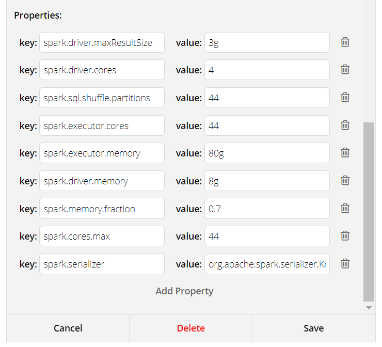Viewport: 382px width, 347px height.
Task: Delete the spark.executor.cores property
Action: coord(345,125)
